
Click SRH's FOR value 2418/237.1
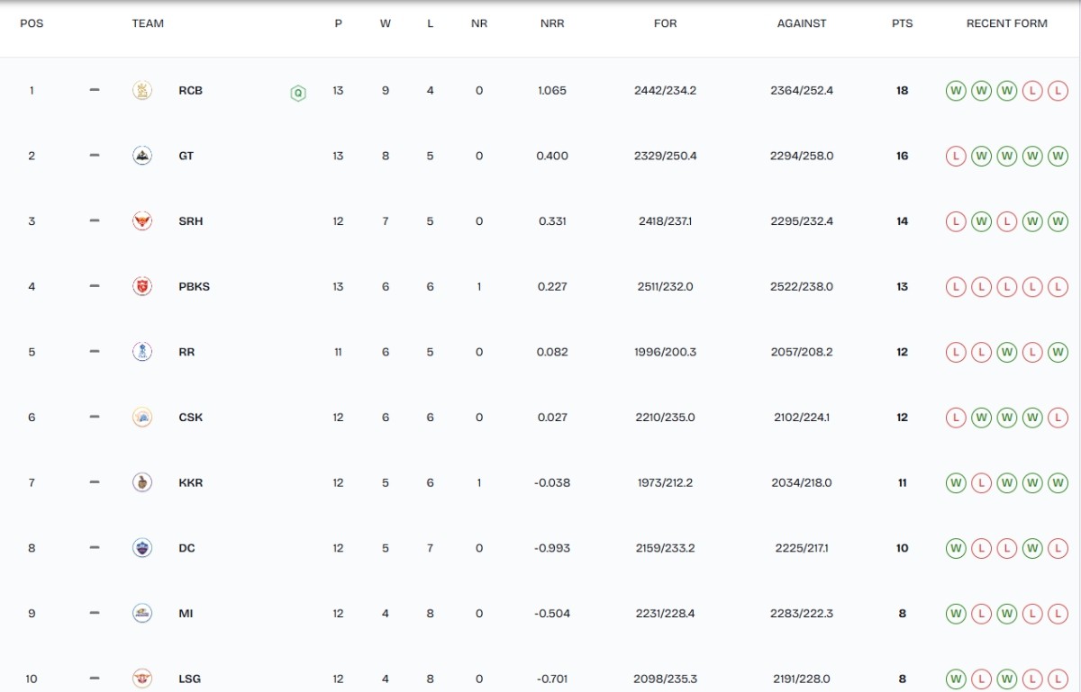tap(665, 221)
